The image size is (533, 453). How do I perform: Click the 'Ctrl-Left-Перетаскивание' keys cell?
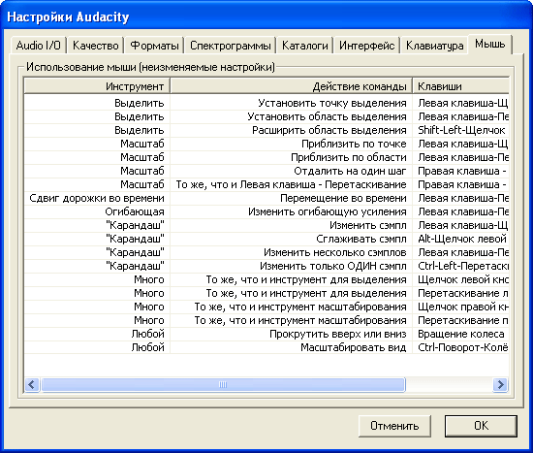click(x=460, y=266)
